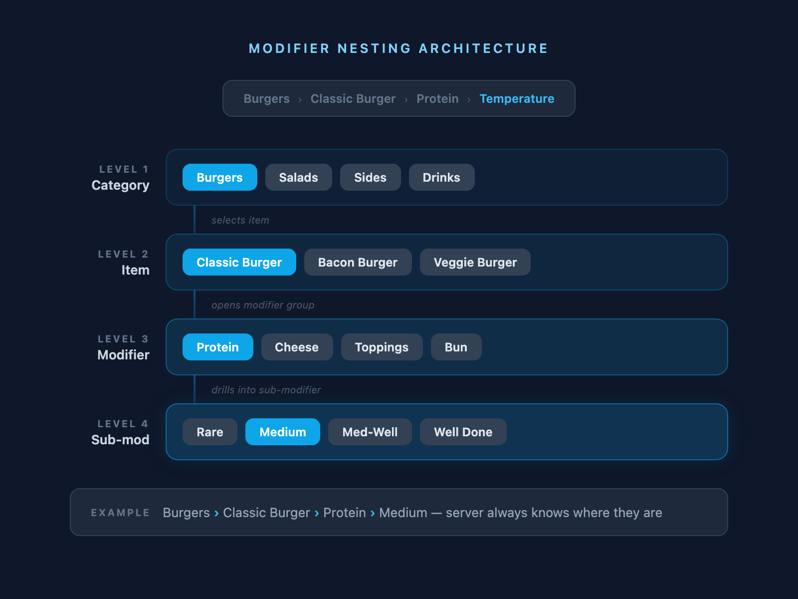Pick the Medium sub-modifier
798x599 pixels.
[282, 432]
